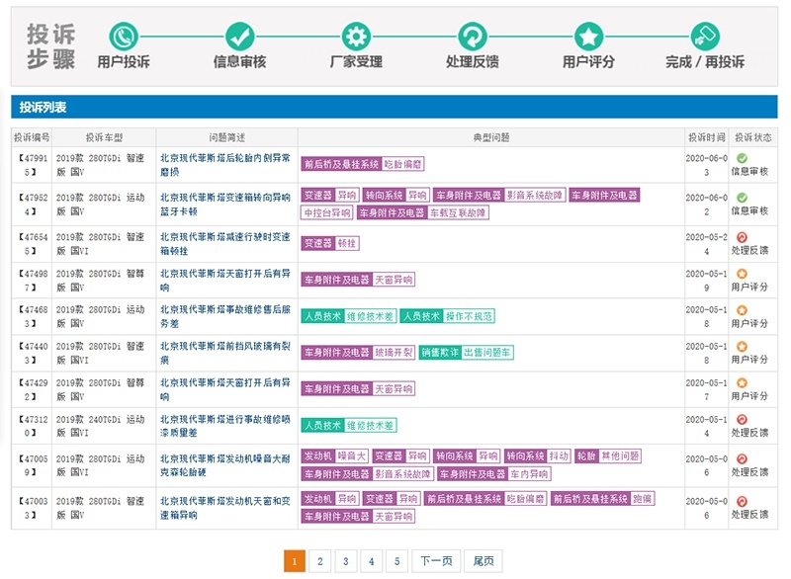Click the 投诉车型 column header
The height and width of the screenshot is (579, 791).
click(104, 137)
